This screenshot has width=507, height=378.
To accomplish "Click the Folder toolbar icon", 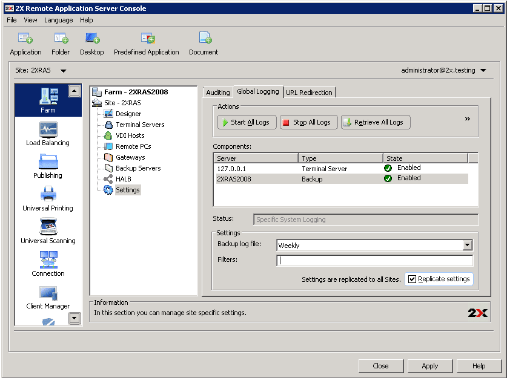I will 61,39.
